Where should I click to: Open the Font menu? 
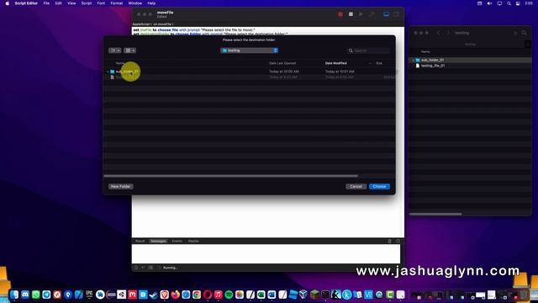coord(101,3)
